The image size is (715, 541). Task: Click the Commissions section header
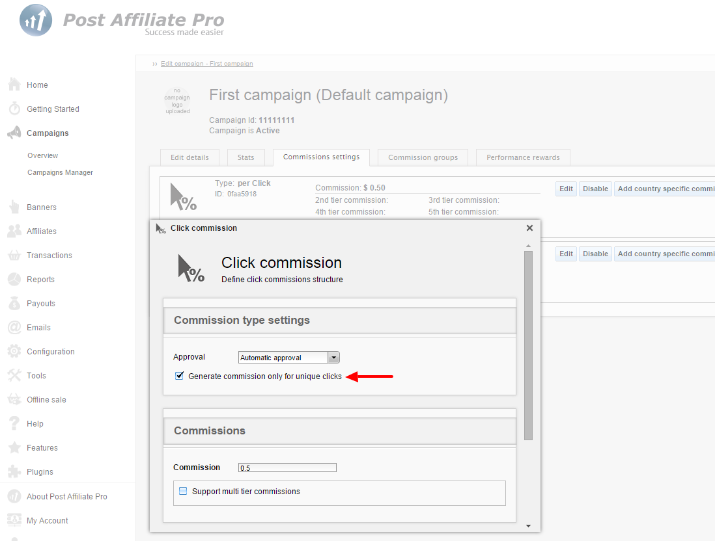click(340, 431)
